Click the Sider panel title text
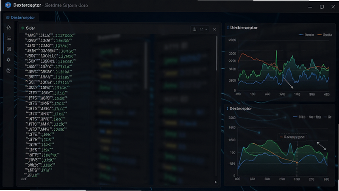 click(x=30, y=28)
